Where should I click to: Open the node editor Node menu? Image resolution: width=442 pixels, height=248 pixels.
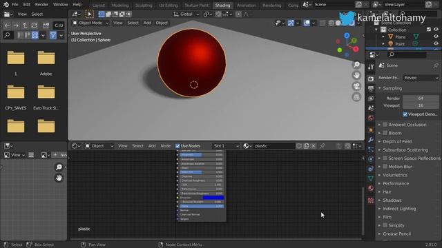click(166, 146)
